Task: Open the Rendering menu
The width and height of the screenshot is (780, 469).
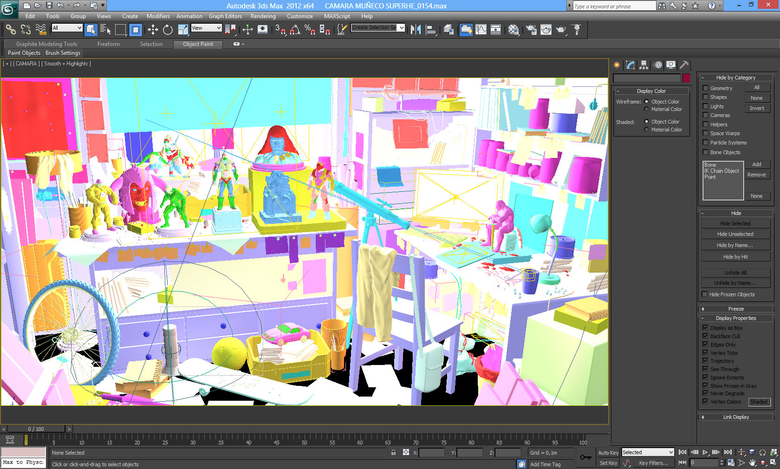Action: [263, 16]
